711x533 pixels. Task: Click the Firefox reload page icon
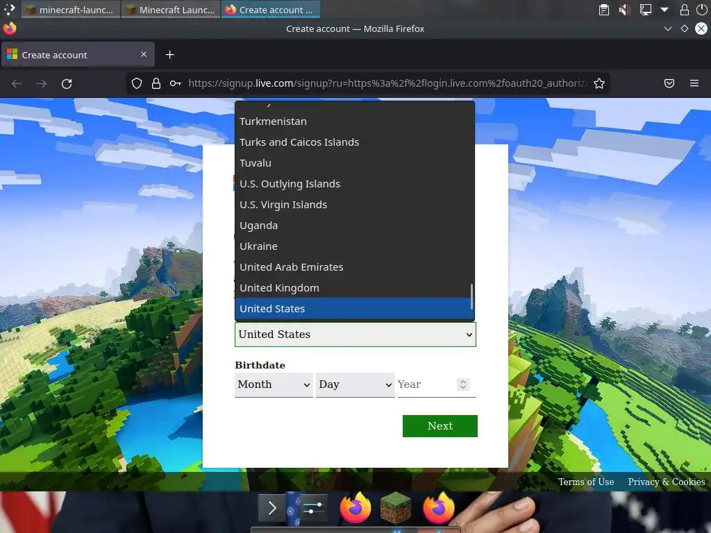coord(67,84)
